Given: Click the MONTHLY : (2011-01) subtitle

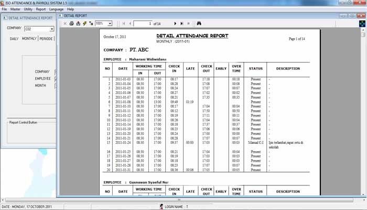Looking at the screenshot, I should [173, 41].
